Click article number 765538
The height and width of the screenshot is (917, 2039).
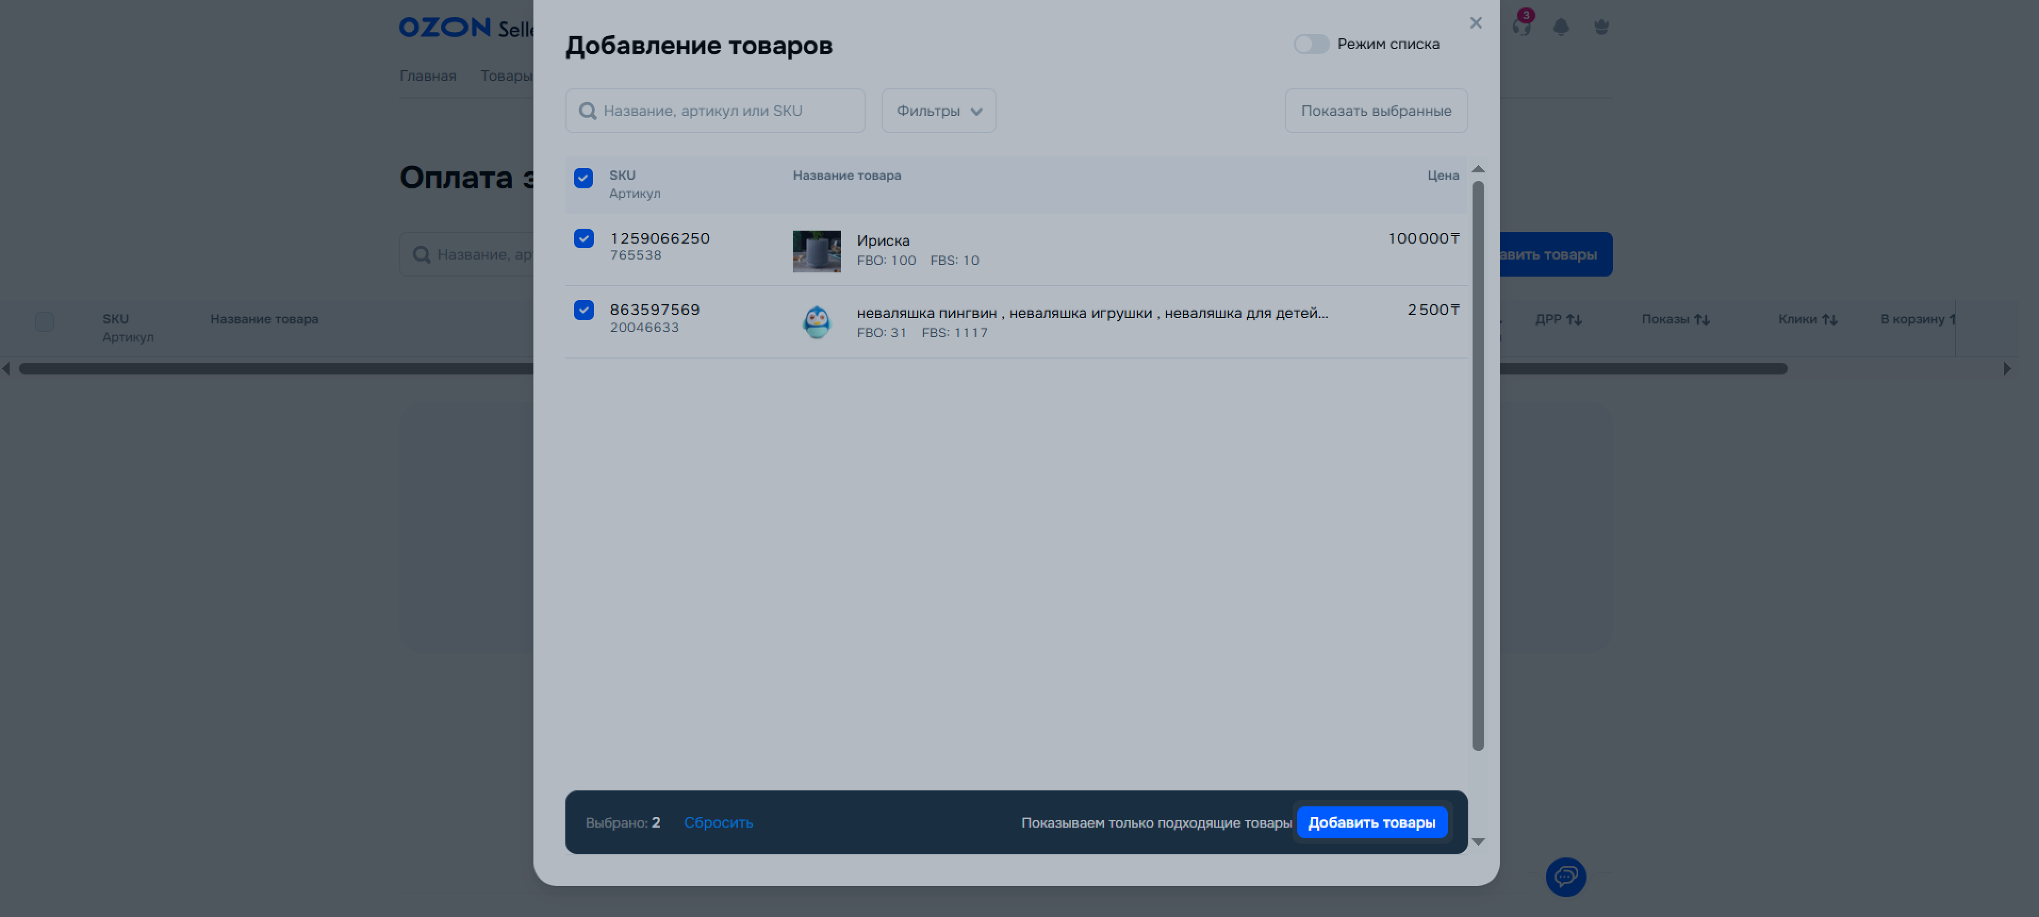pyautogui.click(x=636, y=255)
